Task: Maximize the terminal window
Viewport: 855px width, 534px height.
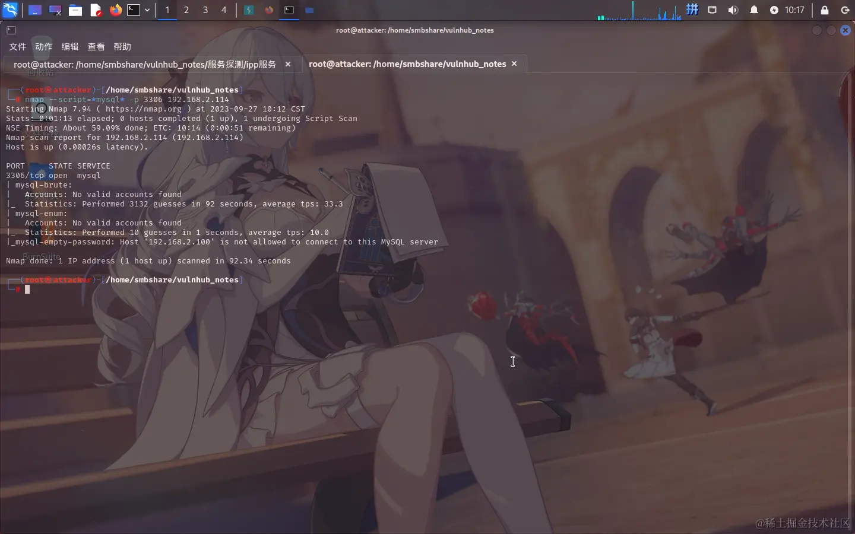Action: [831, 30]
